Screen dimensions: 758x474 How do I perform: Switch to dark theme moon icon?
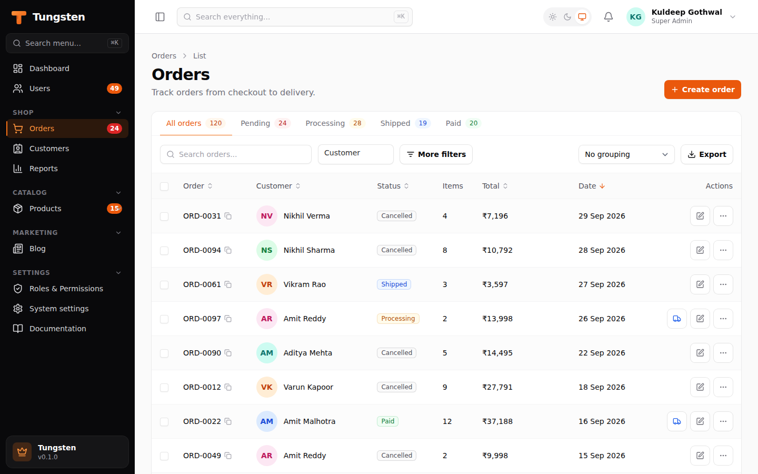(567, 17)
